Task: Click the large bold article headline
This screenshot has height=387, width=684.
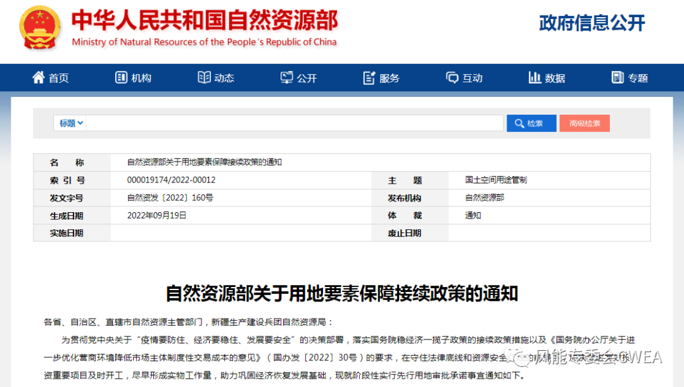Action: (341, 293)
